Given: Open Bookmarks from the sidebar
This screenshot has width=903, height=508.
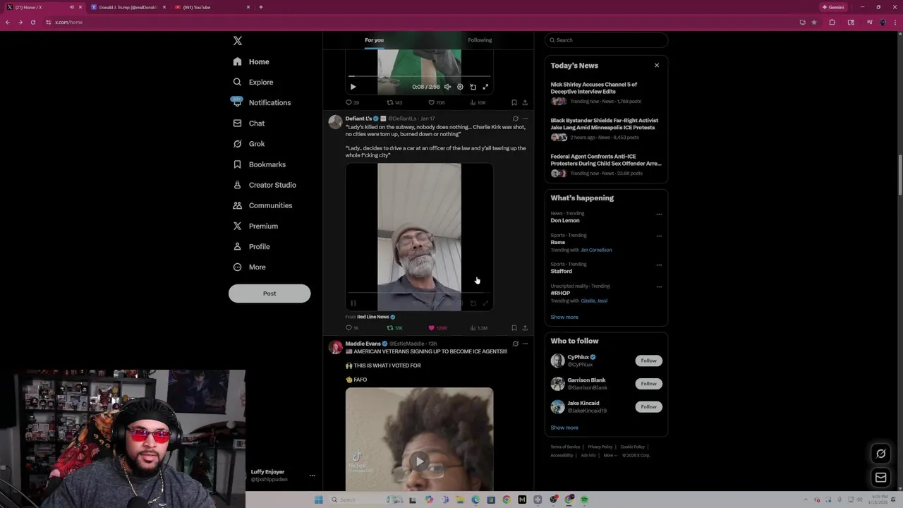Looking at the screenshot, I should pyautogui.click(x=259, y=164).
